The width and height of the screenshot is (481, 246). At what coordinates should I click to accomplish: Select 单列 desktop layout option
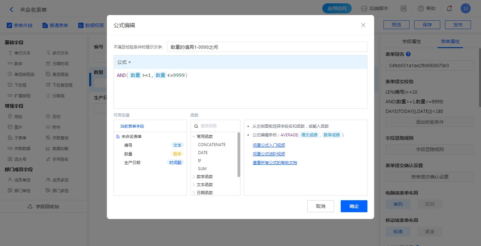[x=398, y=204]
